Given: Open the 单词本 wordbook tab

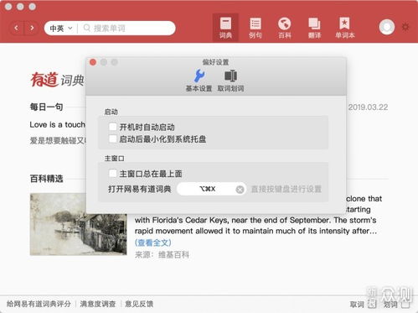Looking at the screenshot, I should click(x=345, y=28).
